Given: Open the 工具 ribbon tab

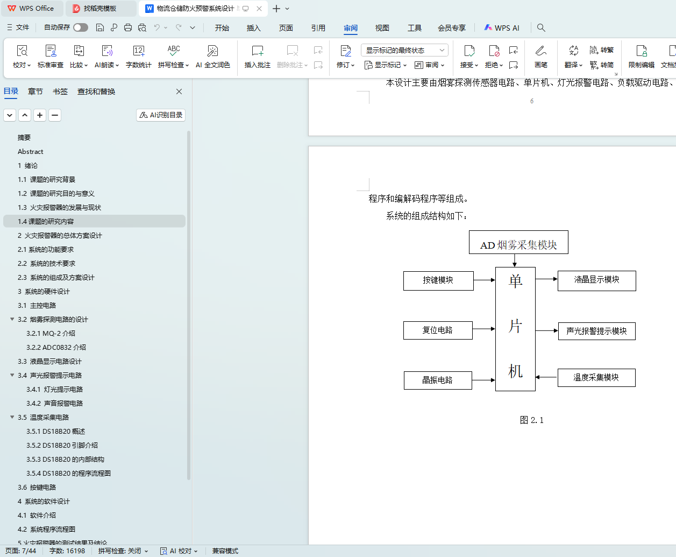Looking at the screenshot, I should (x=415, y=28).
